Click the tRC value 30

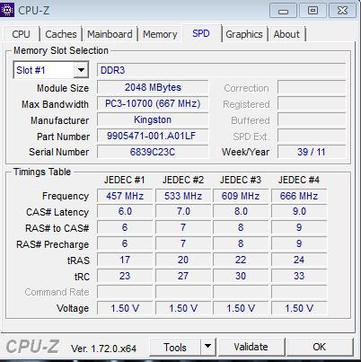pos(241,276)
